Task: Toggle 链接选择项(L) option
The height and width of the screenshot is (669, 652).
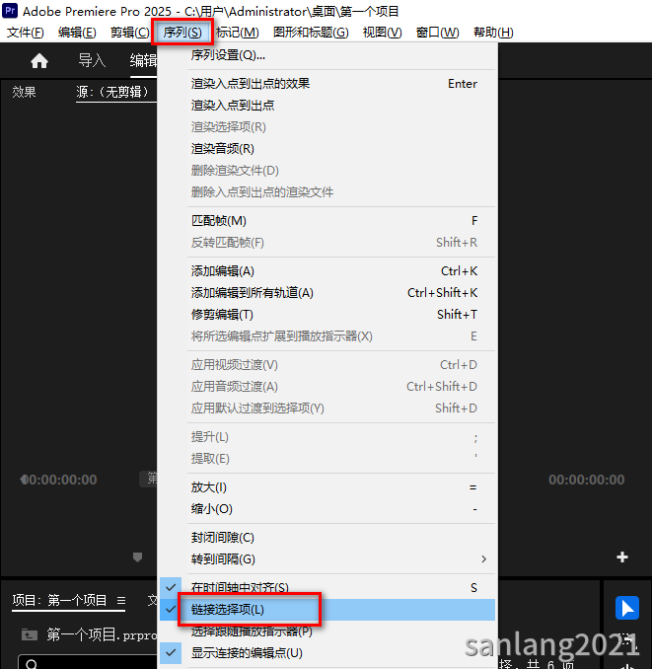Action: [327, 609]
